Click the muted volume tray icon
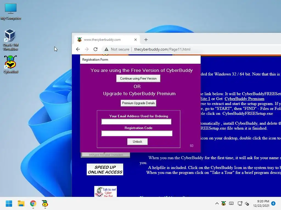Screen dimensions: 281x210 pyautogui.click(x=247, y=203)
